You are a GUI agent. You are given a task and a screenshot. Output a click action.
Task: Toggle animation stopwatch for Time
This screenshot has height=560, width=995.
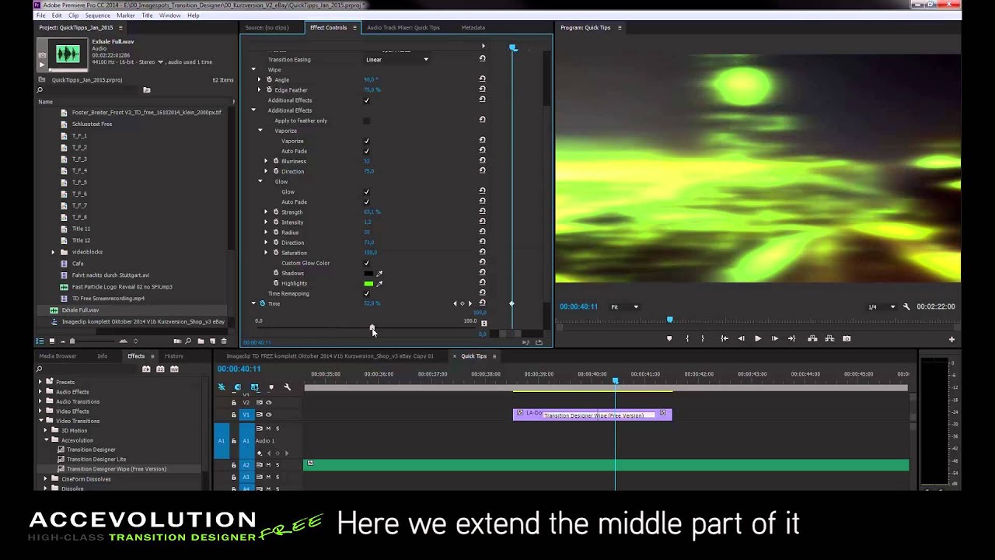262,303
